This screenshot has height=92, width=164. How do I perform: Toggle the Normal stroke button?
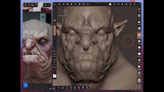pos(55,50)
